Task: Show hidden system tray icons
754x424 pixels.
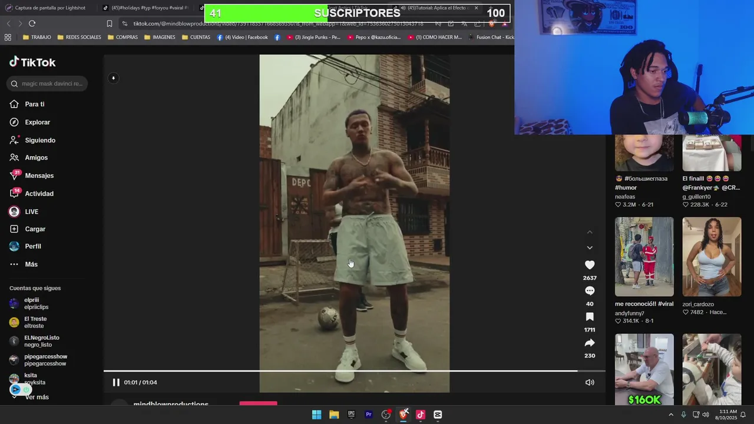Action: pyautogui.click(x=671, y=415)
